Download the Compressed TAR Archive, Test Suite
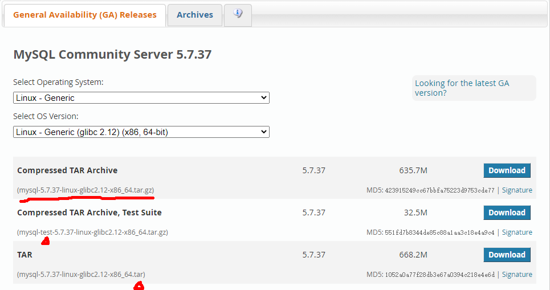The width and height of the screenshot is (550, 290). tap(507, 213)
